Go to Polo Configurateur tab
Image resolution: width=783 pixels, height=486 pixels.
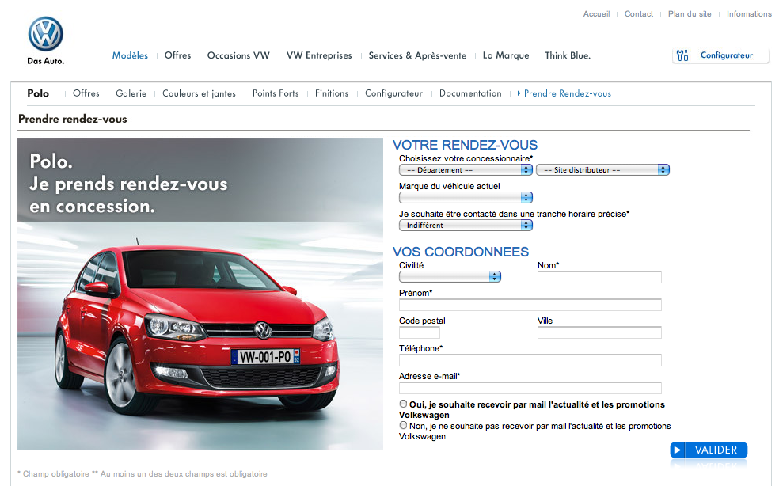(x=394, y=93)
